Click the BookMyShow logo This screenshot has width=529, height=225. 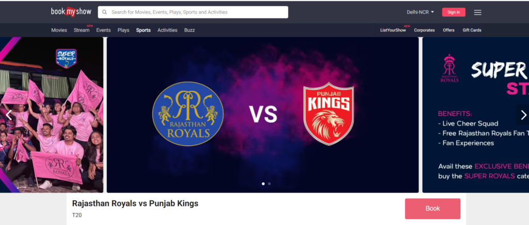pos(71,12)
